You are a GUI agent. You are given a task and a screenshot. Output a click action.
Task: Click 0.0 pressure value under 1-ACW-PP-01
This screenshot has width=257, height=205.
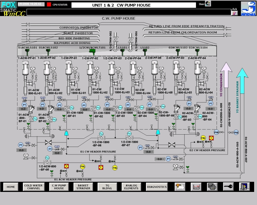pos(23,109)
